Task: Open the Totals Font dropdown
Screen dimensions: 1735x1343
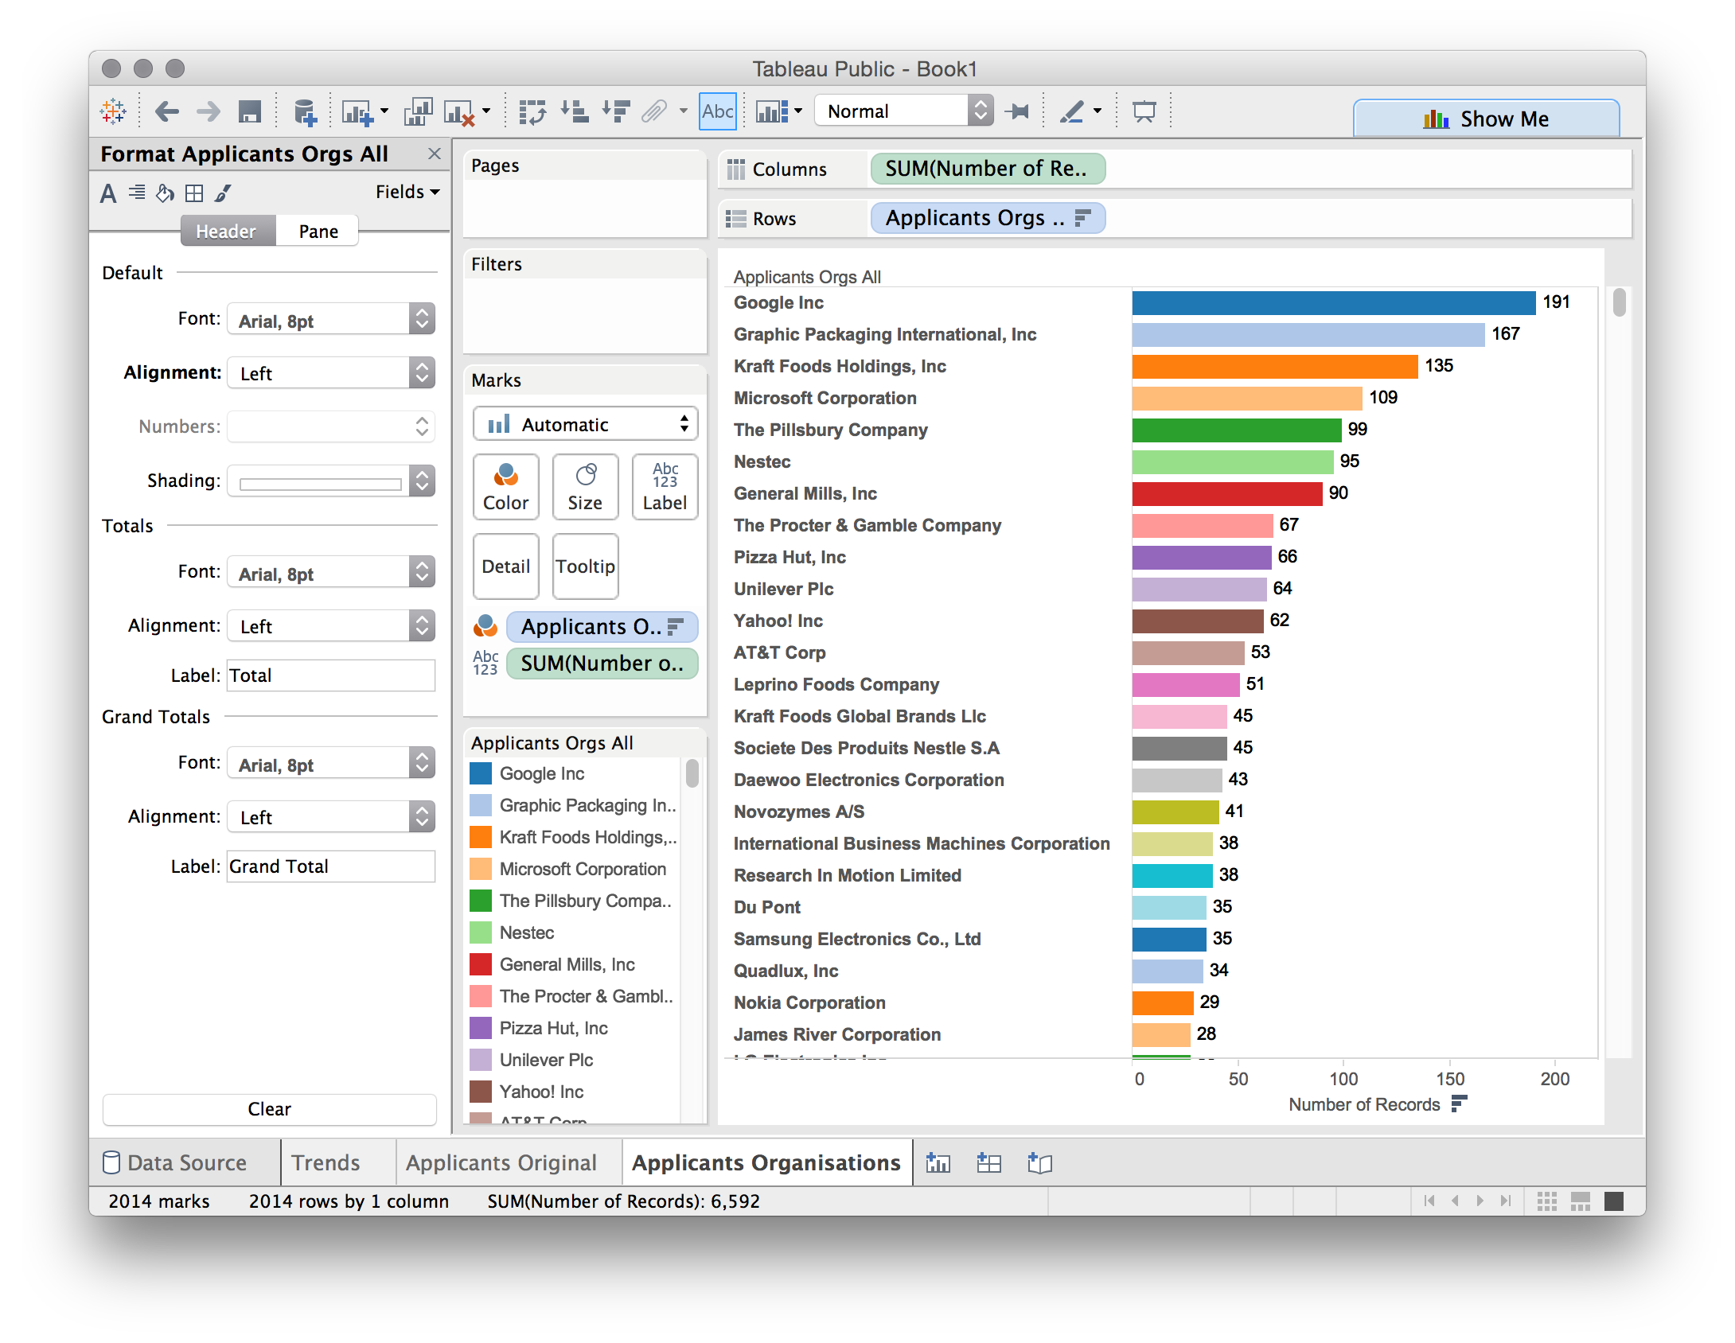Action: pos(331,572)
